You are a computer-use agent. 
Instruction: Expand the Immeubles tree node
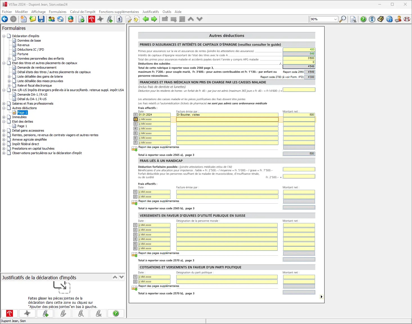pos(4,117)
